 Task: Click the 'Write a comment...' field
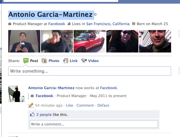[94, 124]
